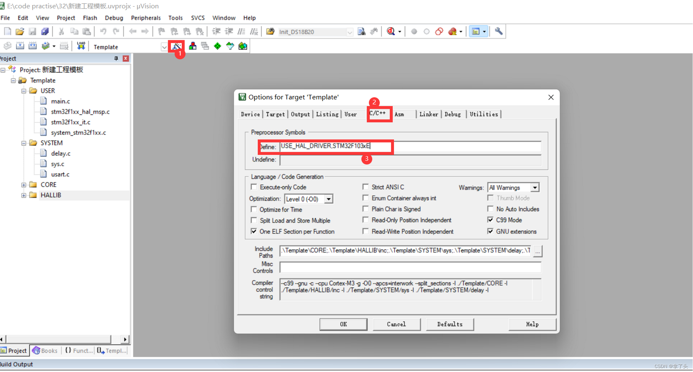Uncheck the C99 Mode checkbox

click(491, 220)
